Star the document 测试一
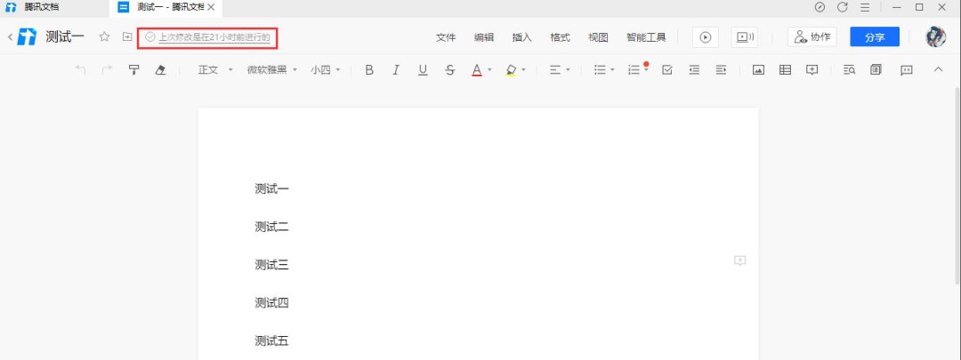 pos(104,36)
